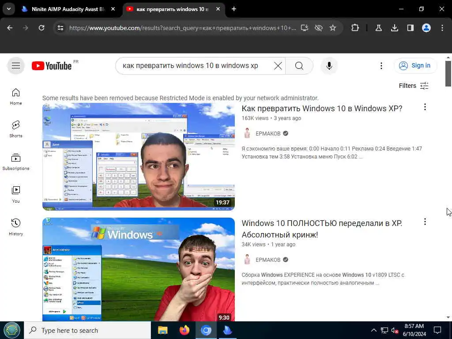Bookmark this page with the star

tap(333, 28)
